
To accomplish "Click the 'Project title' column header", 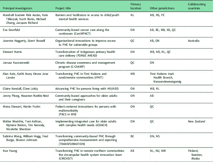I will pos(64,7).
